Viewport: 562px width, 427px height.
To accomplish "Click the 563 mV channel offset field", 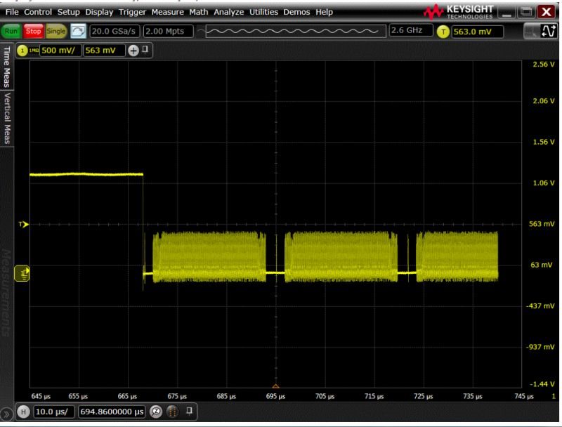I will pos(104,51).
